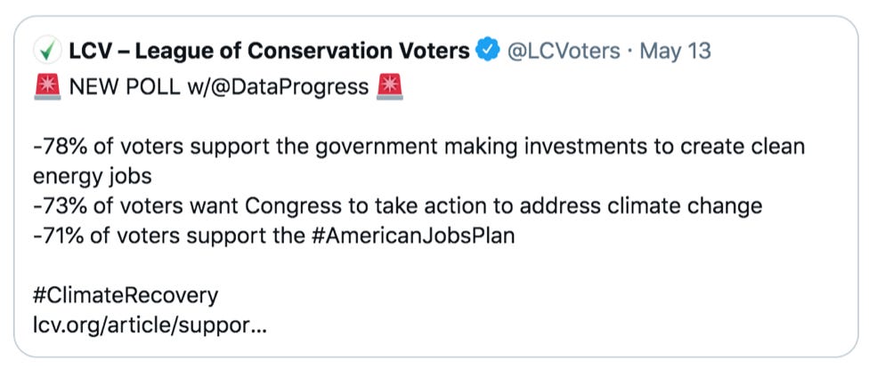Open the @LCVoters handle
The image size is (869, 368).
tap(564, 51)
